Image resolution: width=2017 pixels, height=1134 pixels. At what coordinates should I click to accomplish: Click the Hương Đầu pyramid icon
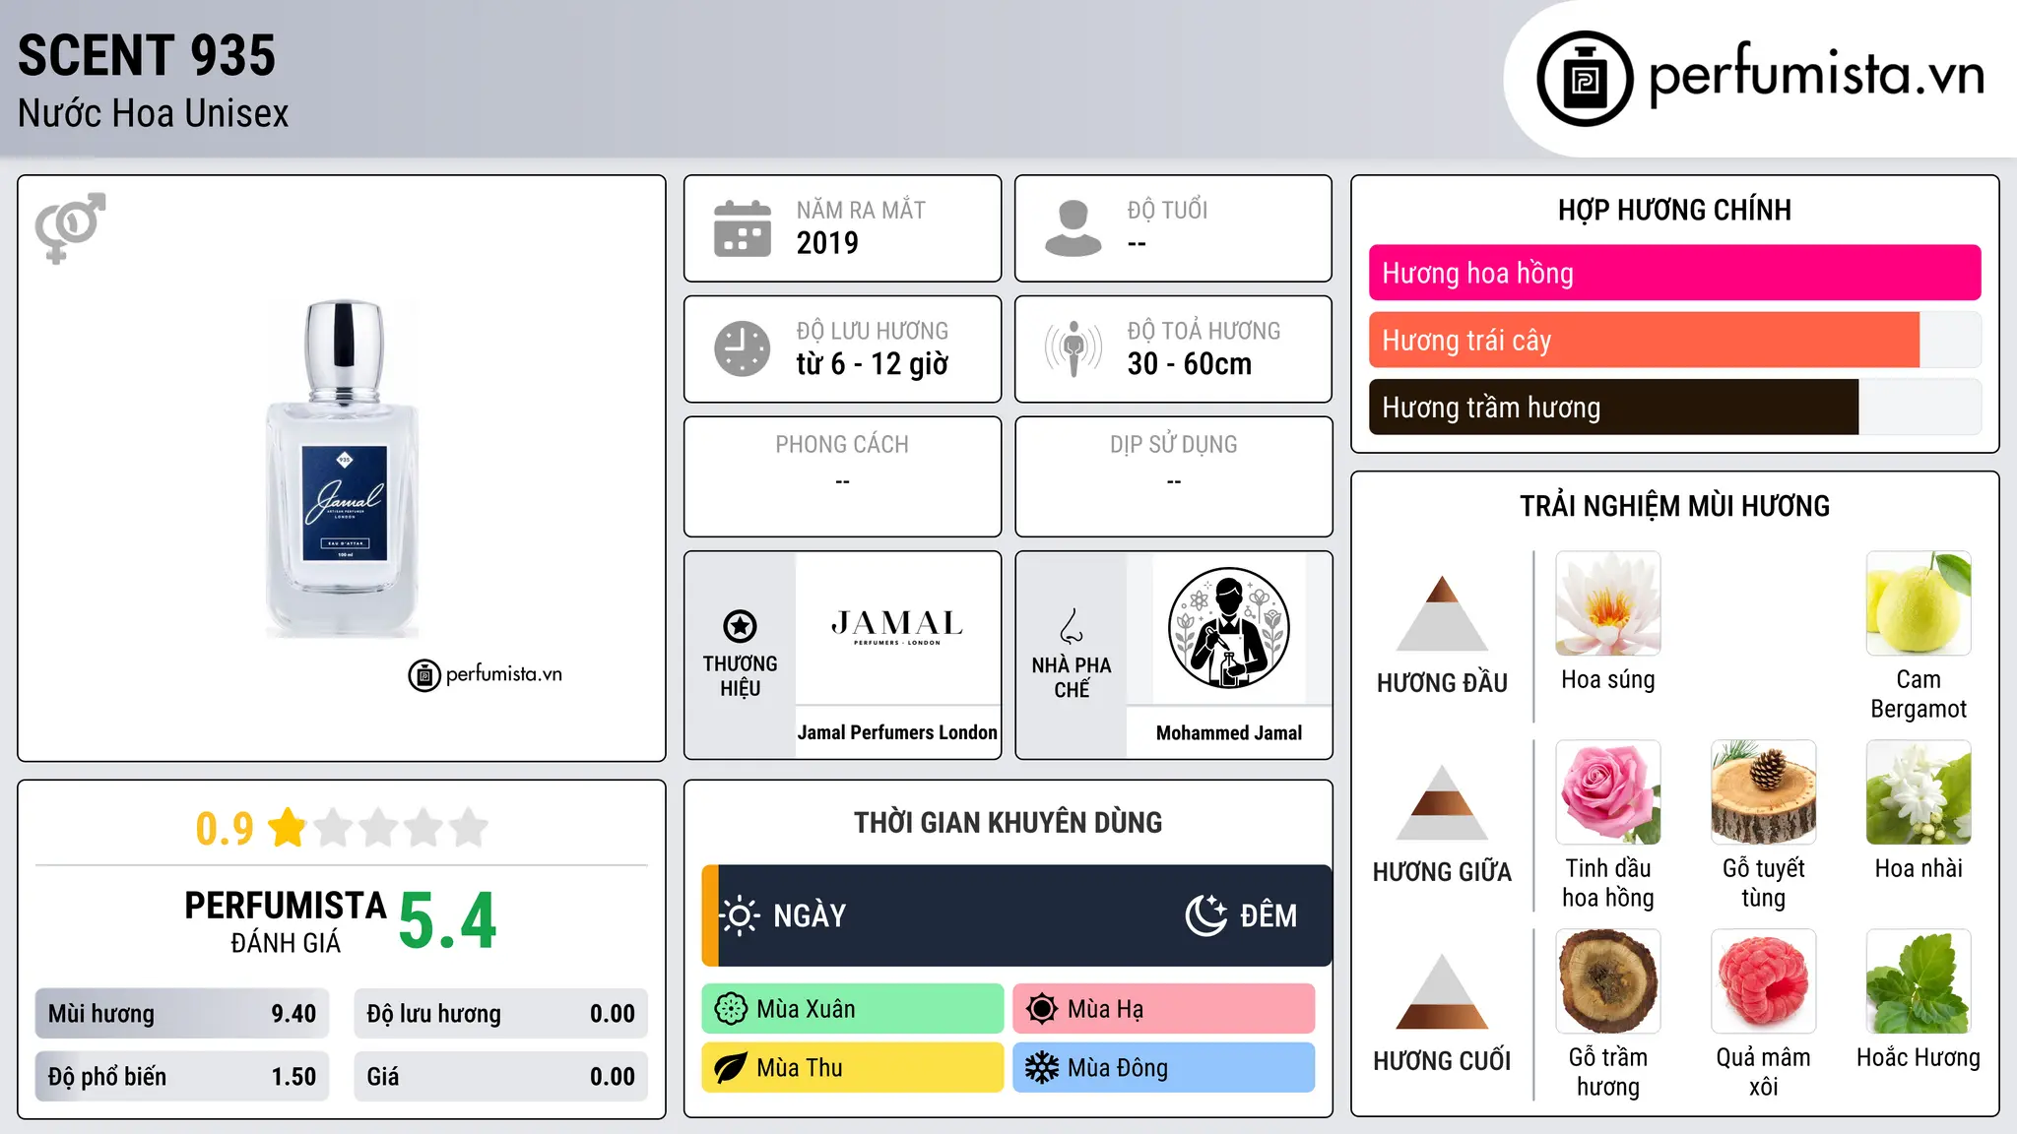click(x=1442, y=613)
